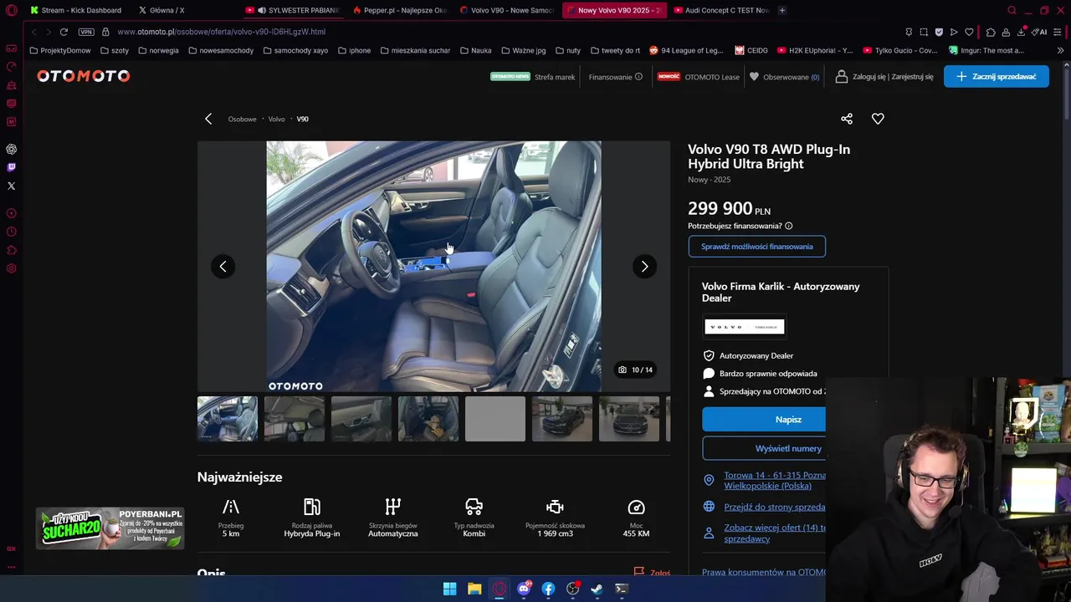Add Volvo V90 listing to favorites heart

[x=878, y=119]
